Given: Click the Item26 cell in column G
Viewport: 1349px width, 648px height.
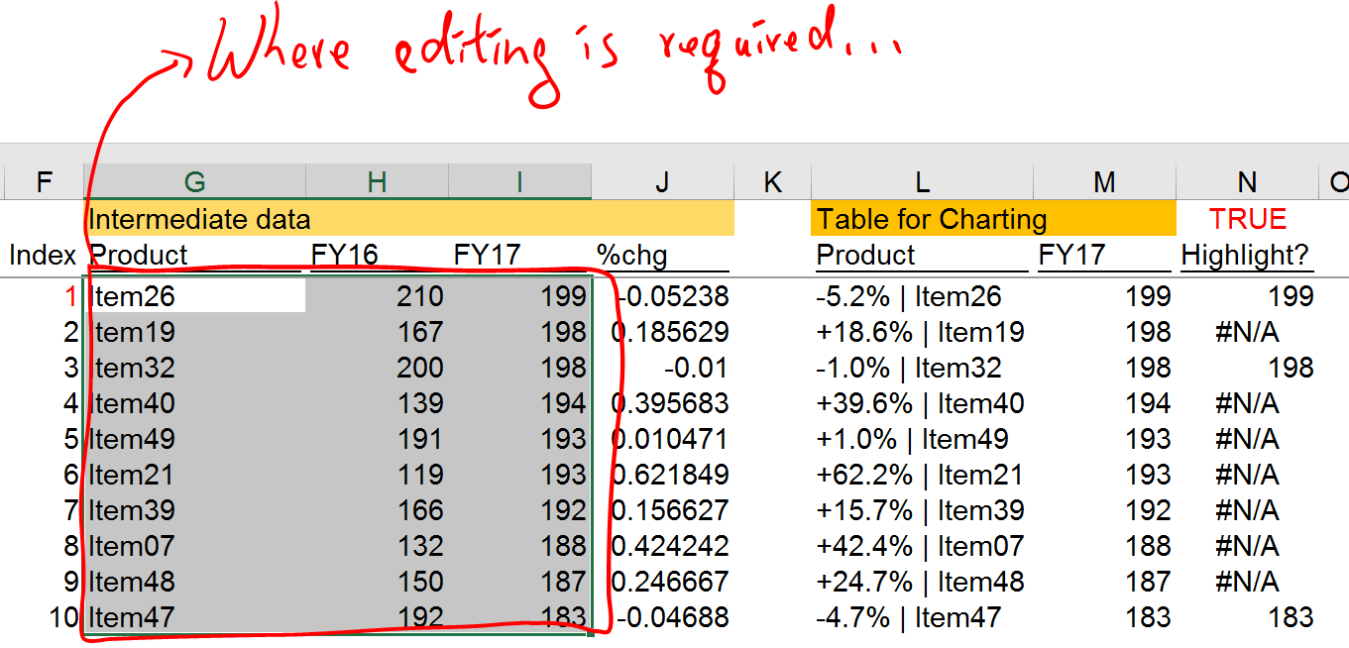Looking at the screenshot, I should pos(195,296).
